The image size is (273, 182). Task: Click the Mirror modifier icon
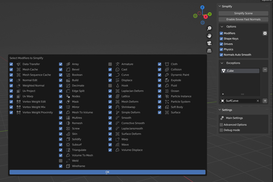pos(68,107)
